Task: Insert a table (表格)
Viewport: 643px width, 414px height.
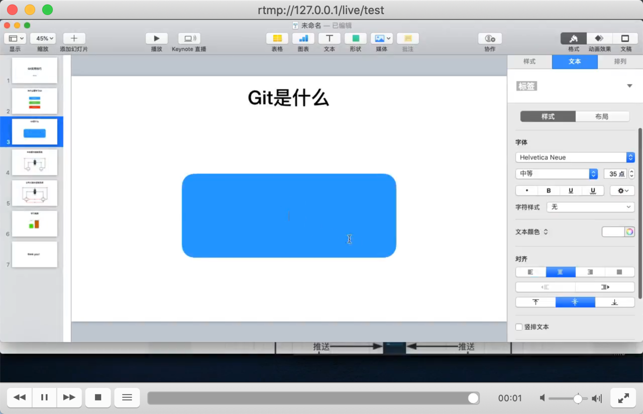Action: (x=277, y=38)
